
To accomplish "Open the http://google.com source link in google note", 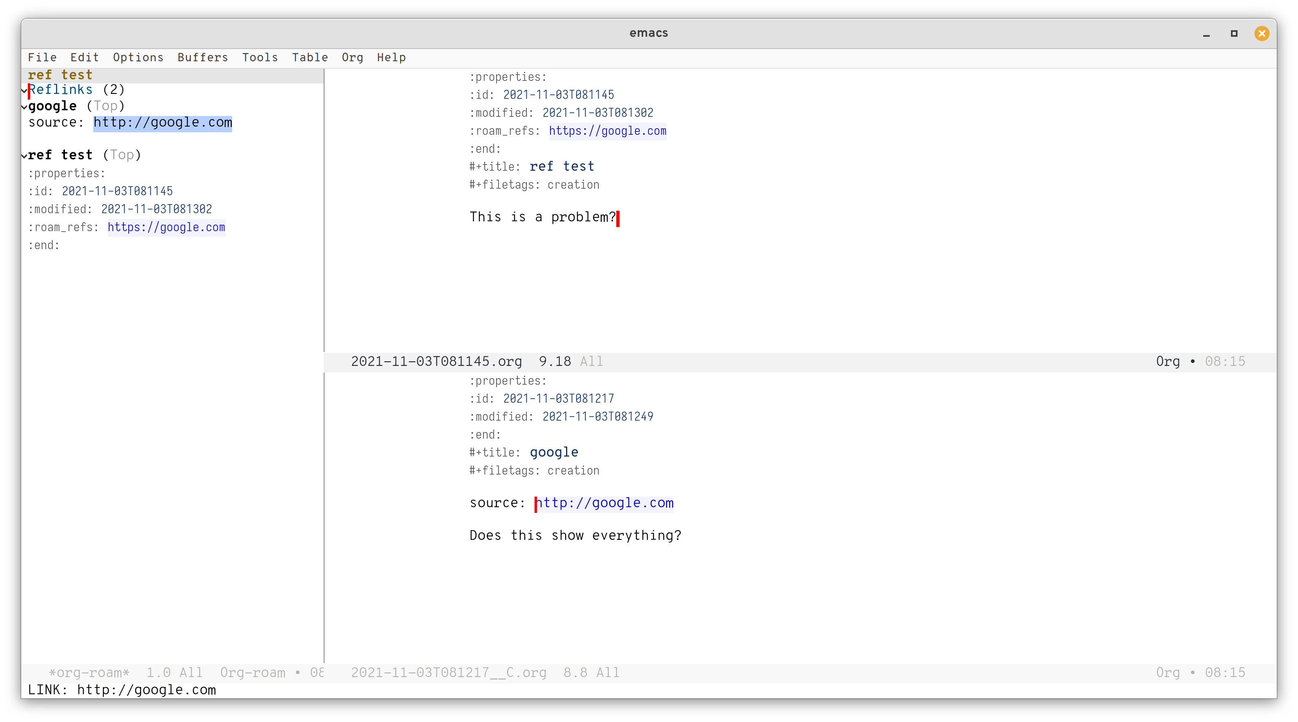I will click(604, 503).
